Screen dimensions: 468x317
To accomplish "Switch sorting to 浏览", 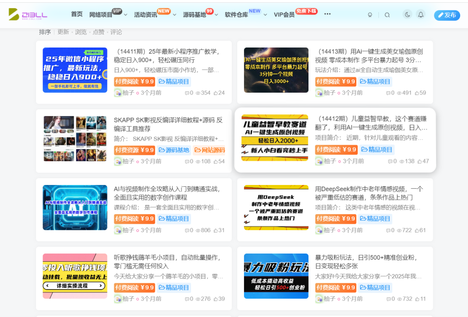I will click(x=80, y=32).
